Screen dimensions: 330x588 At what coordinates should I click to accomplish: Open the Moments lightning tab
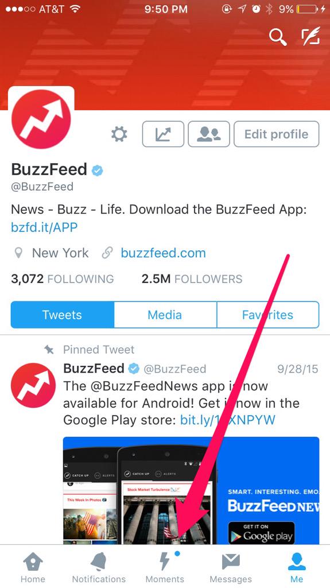[x=165, y=567]
